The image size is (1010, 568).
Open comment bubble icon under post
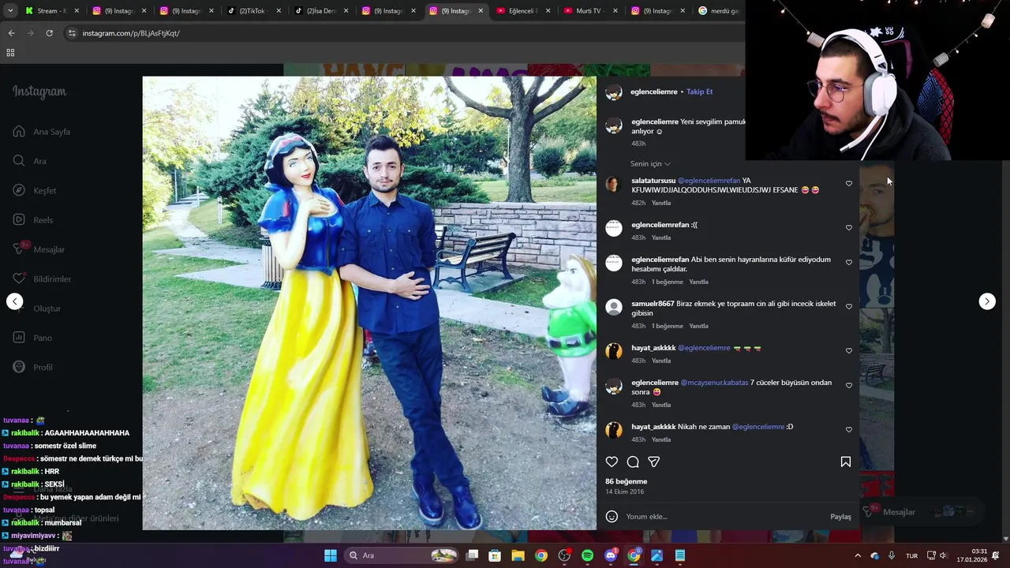click(x=633, y=461)
